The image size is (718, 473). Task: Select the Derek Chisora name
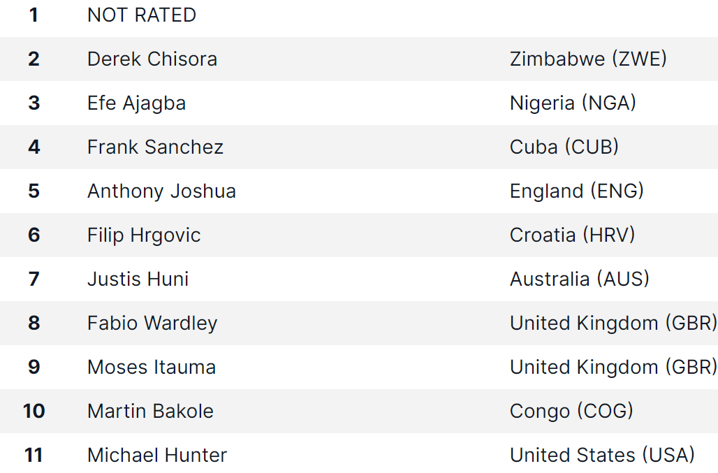pos(152,59)
